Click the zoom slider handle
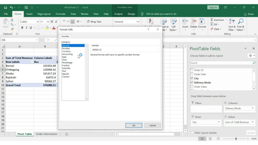This screenshot has height=145, width=258. pos(236,139)
